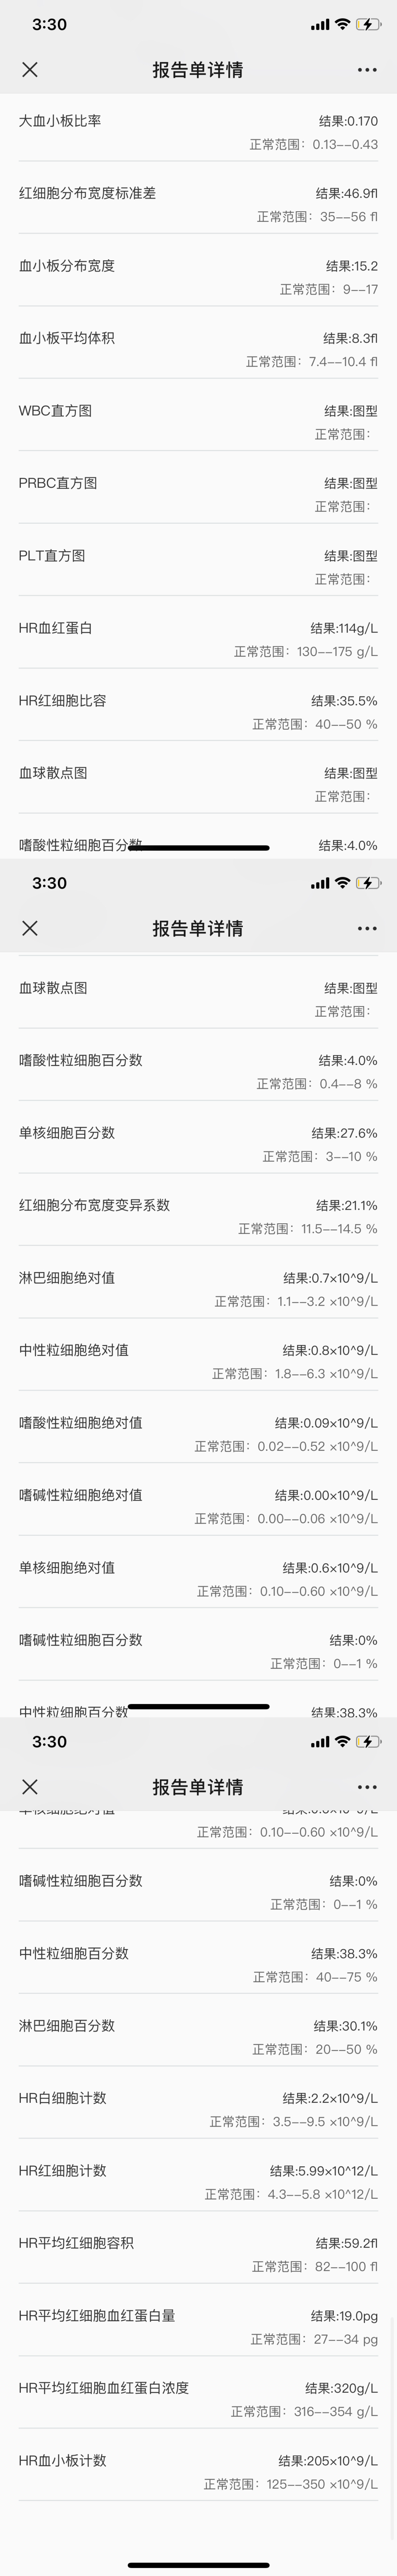Tap the home indicator bar at the very bottom

198,2565
